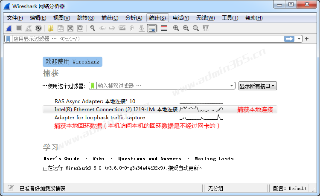The image size is (320, 196).
Task: Select Adapter for loopback traffic capture
Action: pyautogui.click(x=160, y=118)
